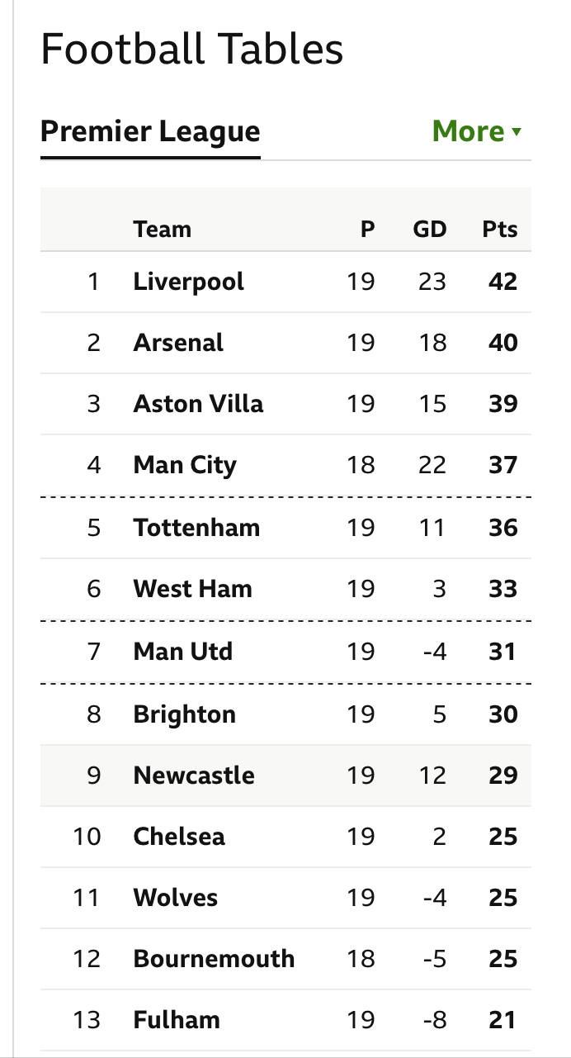The width and height of the screenshot is (571, 1058).
Task: Select Wolves in the league table
Action: 176,898
